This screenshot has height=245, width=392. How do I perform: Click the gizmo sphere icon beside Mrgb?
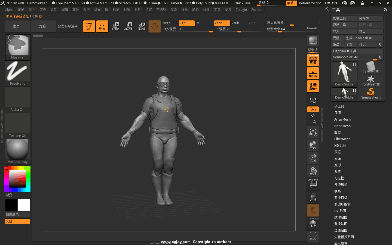[155, 26]
